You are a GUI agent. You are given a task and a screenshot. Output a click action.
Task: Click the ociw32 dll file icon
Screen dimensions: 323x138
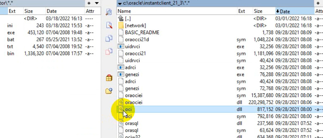pyautogui.click(x=121, y=137)
